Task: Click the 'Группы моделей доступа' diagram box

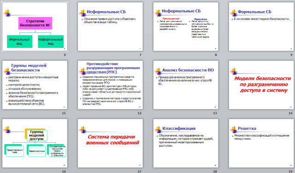Action: [36, 135]
